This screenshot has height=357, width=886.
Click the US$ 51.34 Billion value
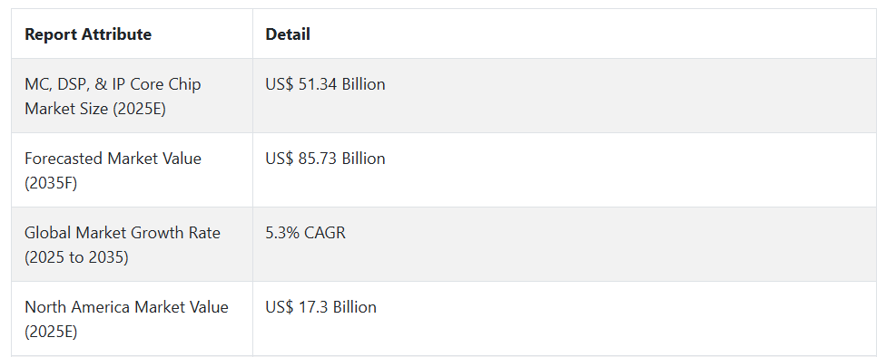(326, 84)
